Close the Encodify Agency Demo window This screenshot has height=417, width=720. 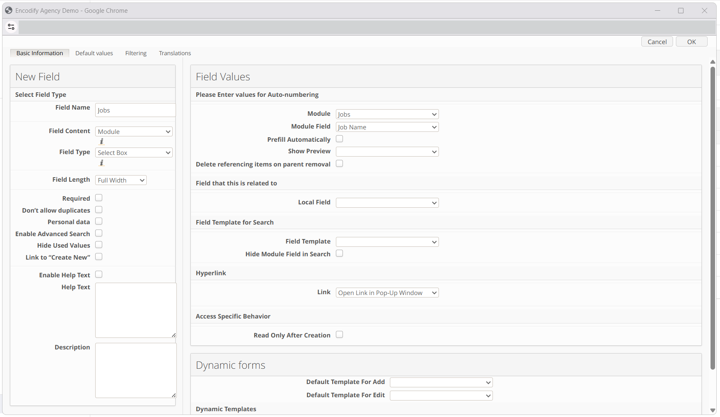tap(704, 10)
